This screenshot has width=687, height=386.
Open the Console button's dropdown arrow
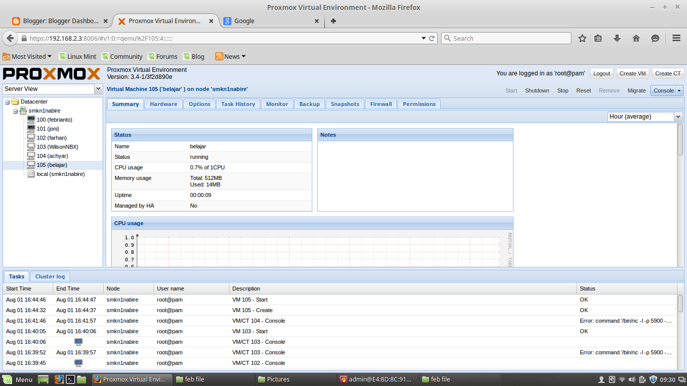click(680, 90)
